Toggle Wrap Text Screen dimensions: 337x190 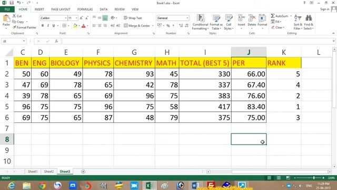(133, 18)
